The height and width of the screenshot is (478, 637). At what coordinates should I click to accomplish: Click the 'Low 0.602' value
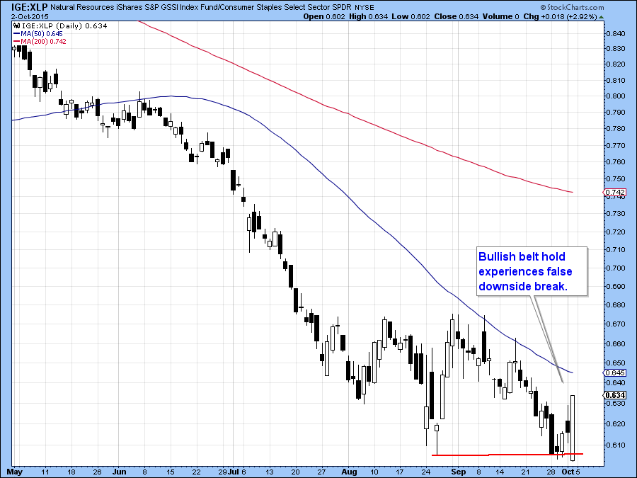[411, 17]
